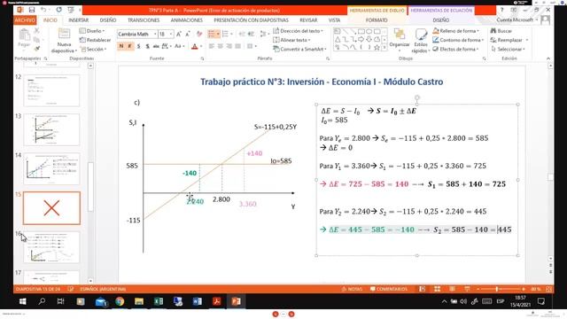567x319 pixels.
Task: Expand the Sección dropdown
Action: tap(94, 49)
